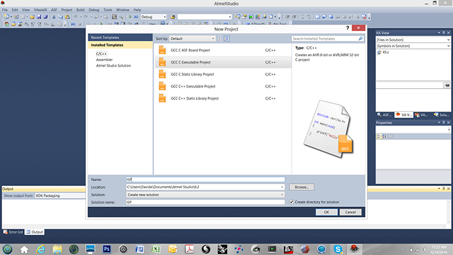Click the green Start Debugging arrow icon
This screenshot has width=453, height=255.
(x=129, y=17)
